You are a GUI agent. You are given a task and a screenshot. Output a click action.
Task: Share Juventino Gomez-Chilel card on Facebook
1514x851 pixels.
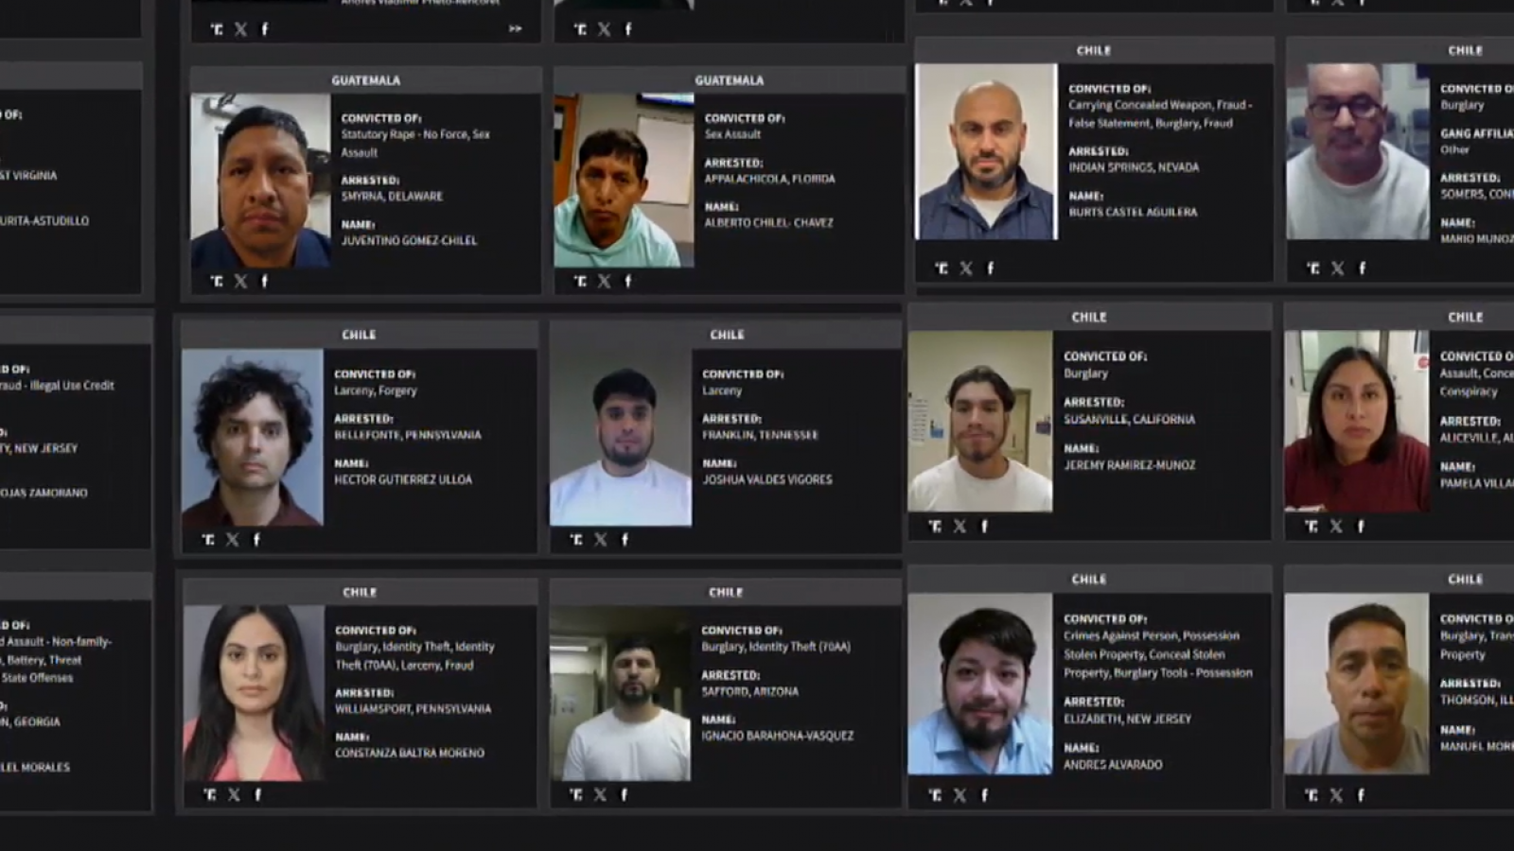pos(264,281)
